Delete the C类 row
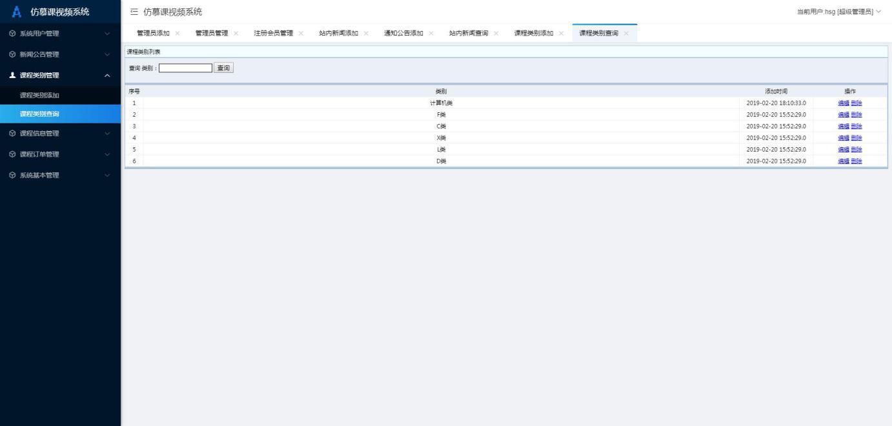Viewport: 892px width, 426px height. 857,127
